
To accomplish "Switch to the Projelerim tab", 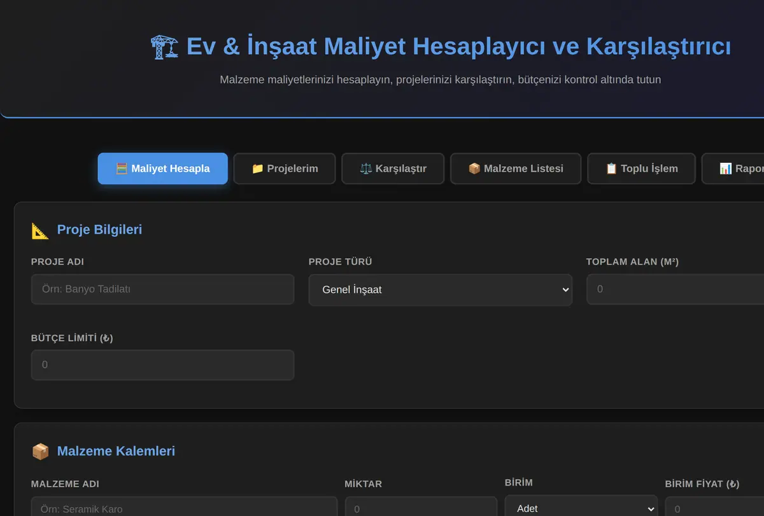I will point(285,169).
